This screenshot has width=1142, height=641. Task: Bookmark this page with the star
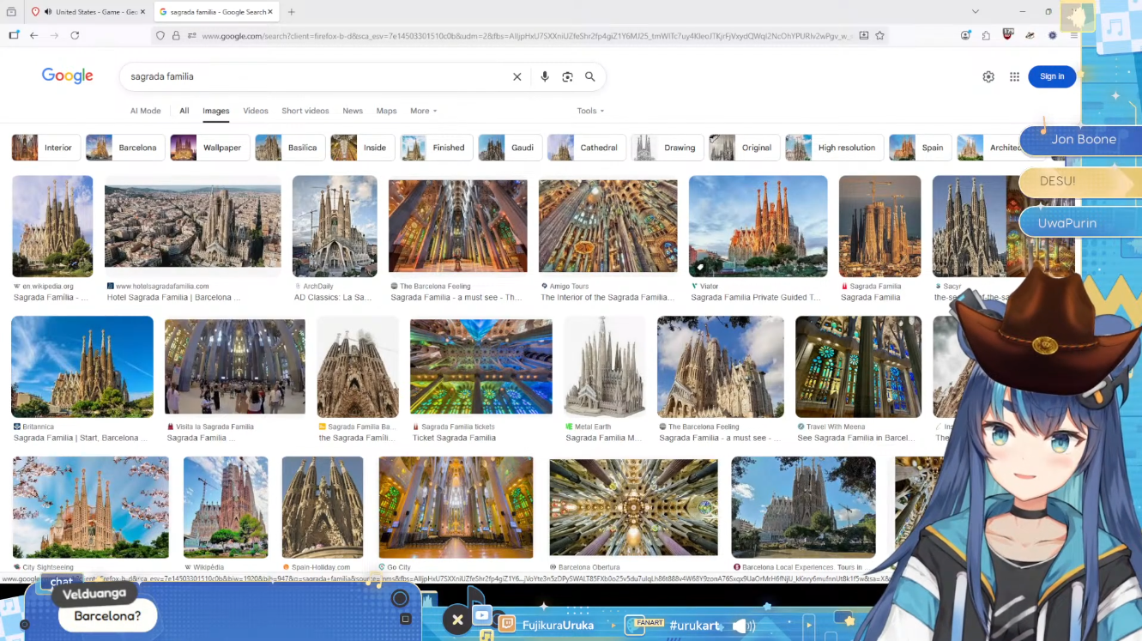click(x=879, y=36)
